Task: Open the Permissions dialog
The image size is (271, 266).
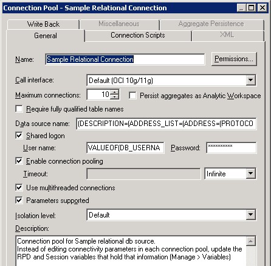Action: click(x=234, y=59)
